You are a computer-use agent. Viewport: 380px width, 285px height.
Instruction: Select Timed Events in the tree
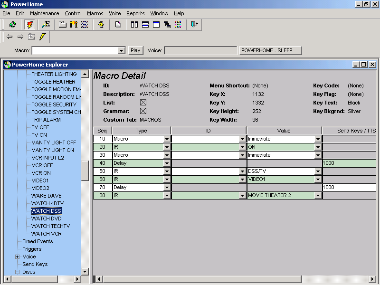click(38, 241)
